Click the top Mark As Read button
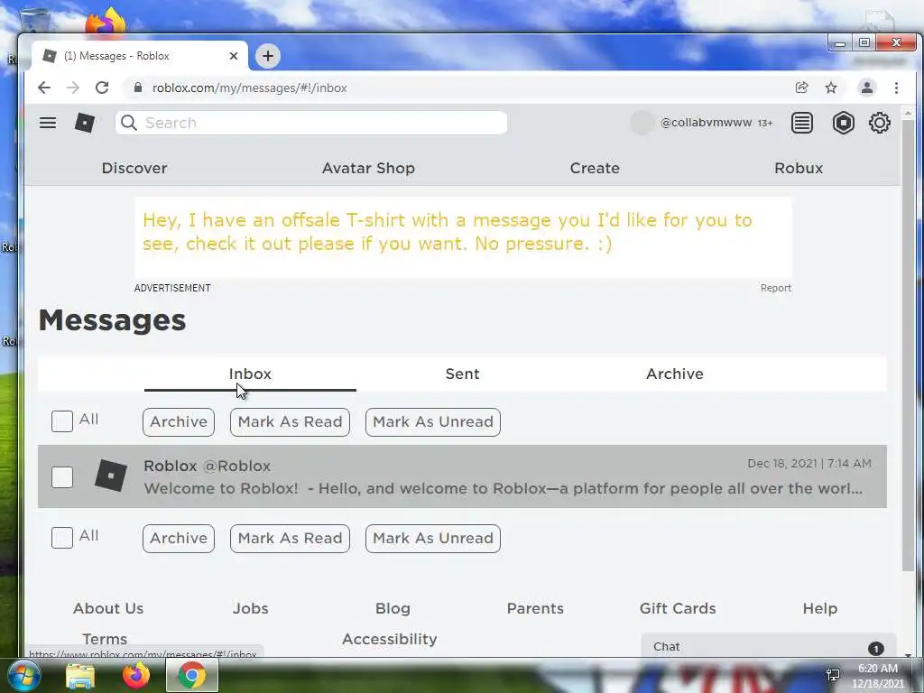The image size is (924, 693). point(290,422)
